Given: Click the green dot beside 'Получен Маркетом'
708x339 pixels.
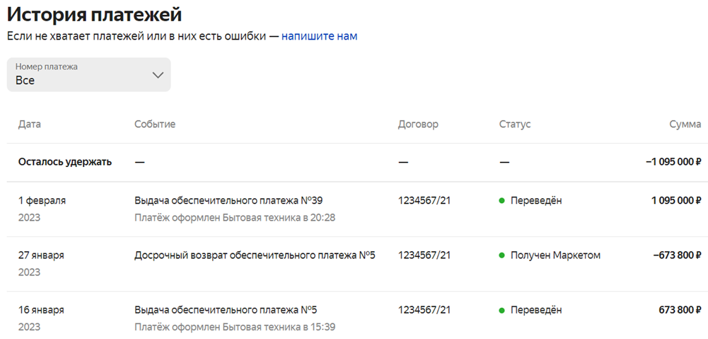Looking at the screenshot, I should [501, 255].
